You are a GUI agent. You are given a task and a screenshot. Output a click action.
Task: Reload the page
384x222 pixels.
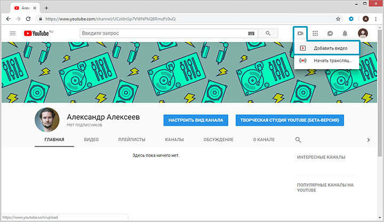tap(28, 19)
